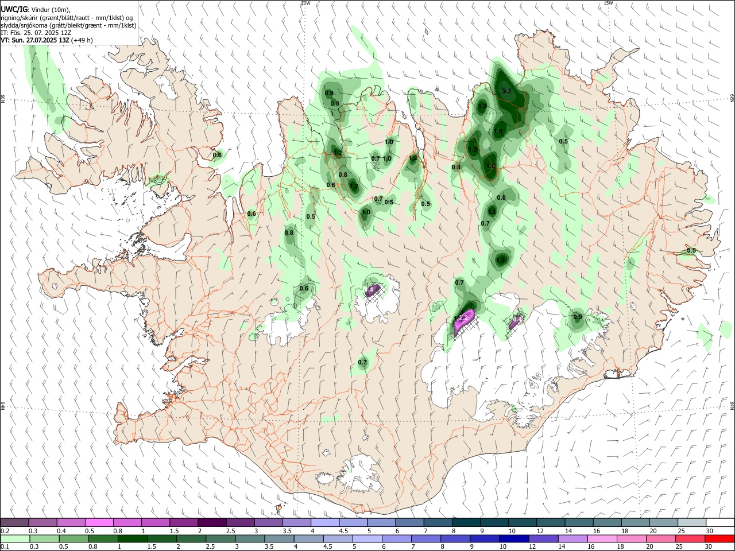Select the bright red 30 swatch in lower scale

719,538
